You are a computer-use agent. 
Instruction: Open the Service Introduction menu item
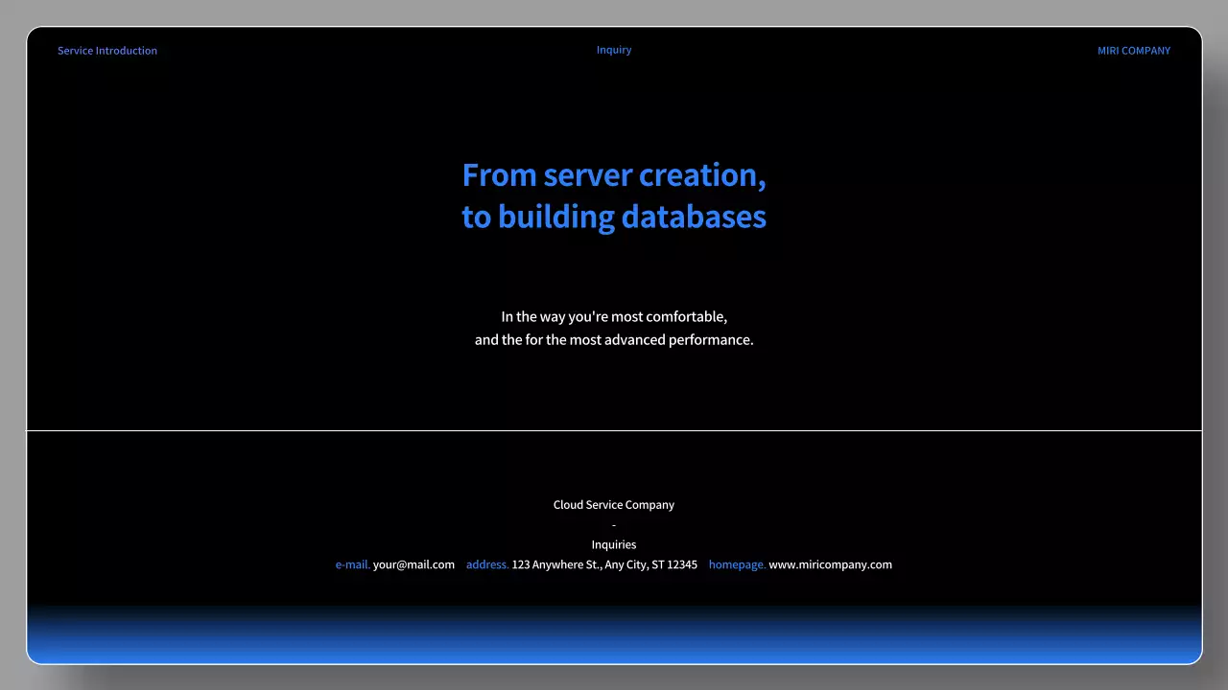coord(107,50)
